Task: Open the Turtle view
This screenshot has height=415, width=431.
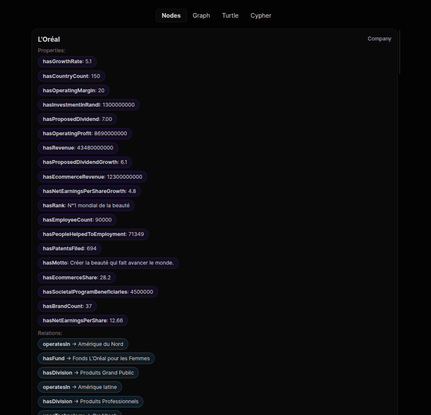Action: coord(230,15)
